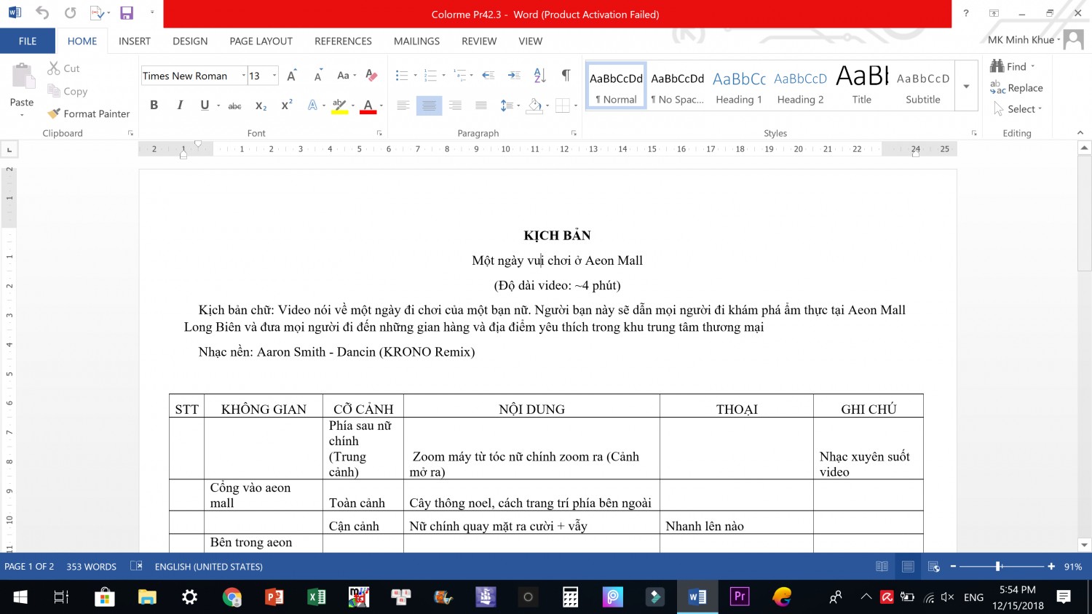Open Premiere Pro from the taskbar
This screenshot has width=1092, height=614.
point(740,597)
